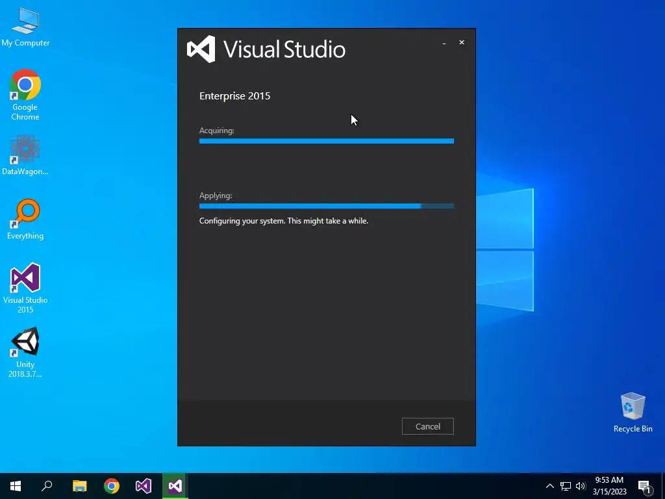Show hidden system tray icons

[x=549, y=486]
